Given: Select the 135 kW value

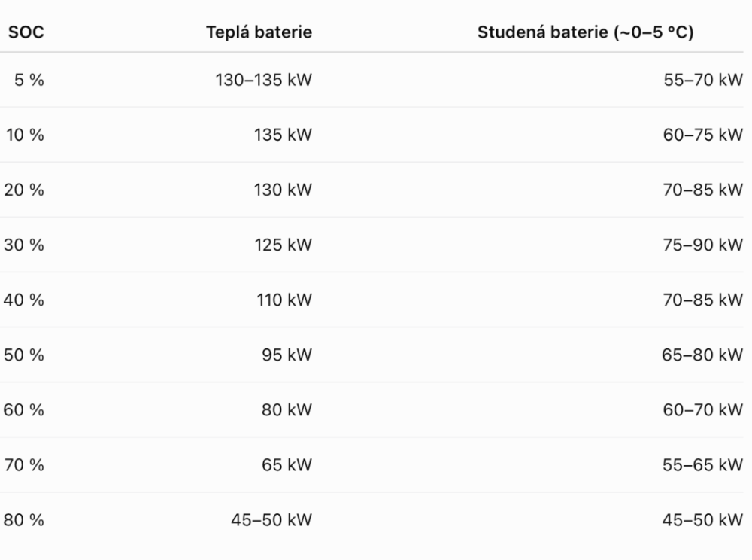Looking at the screenshot, I should (283, 135).
